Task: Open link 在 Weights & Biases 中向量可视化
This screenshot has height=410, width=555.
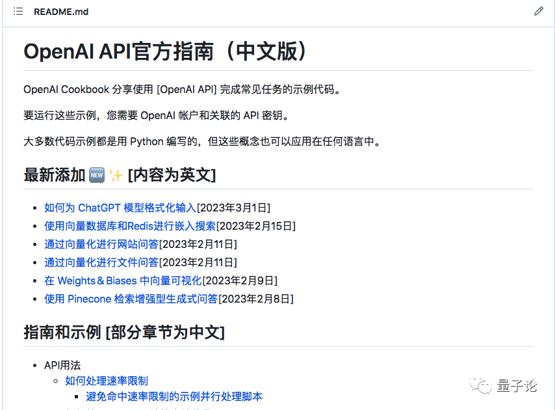Action: pos(123,280)
